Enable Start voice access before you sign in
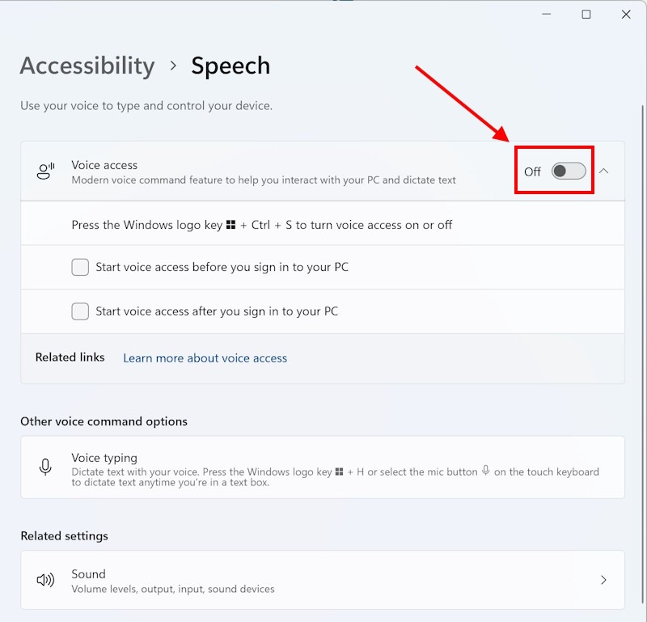Viewport: 647px width, 622px height. pos(80,267)
